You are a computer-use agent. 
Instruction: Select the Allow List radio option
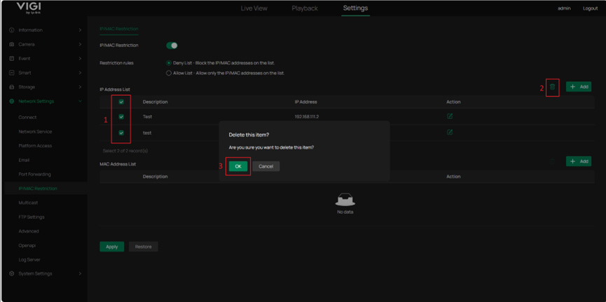tap(169, 73)
